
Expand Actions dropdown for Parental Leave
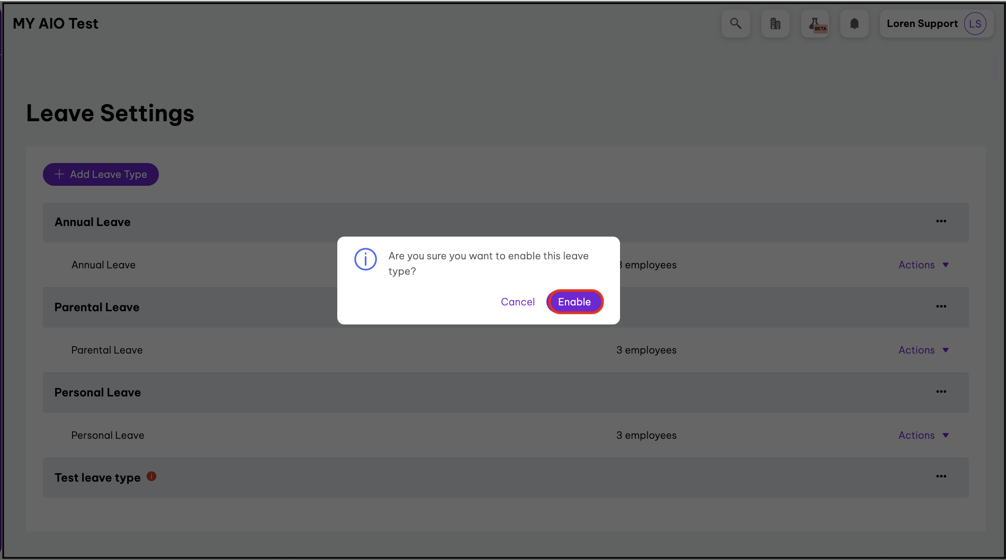[x=923, y=350]
